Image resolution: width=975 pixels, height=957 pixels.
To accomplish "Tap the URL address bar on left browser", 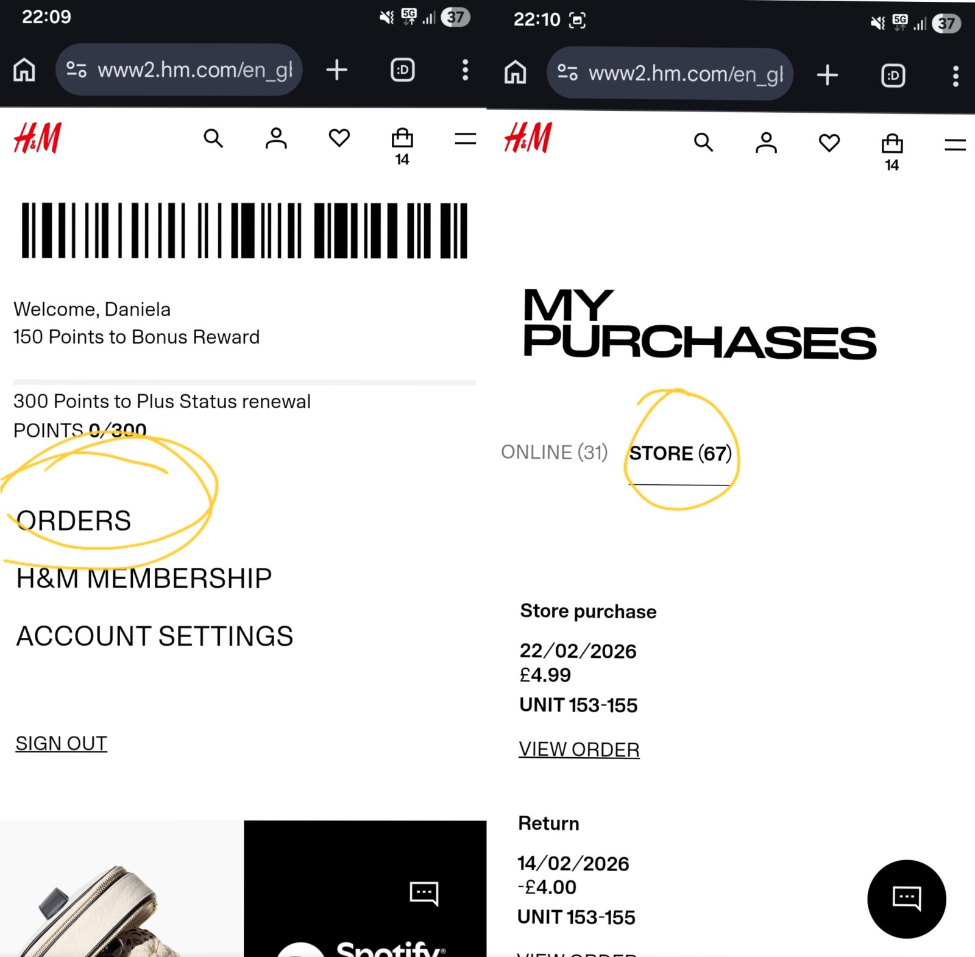I will coord(179,70).
